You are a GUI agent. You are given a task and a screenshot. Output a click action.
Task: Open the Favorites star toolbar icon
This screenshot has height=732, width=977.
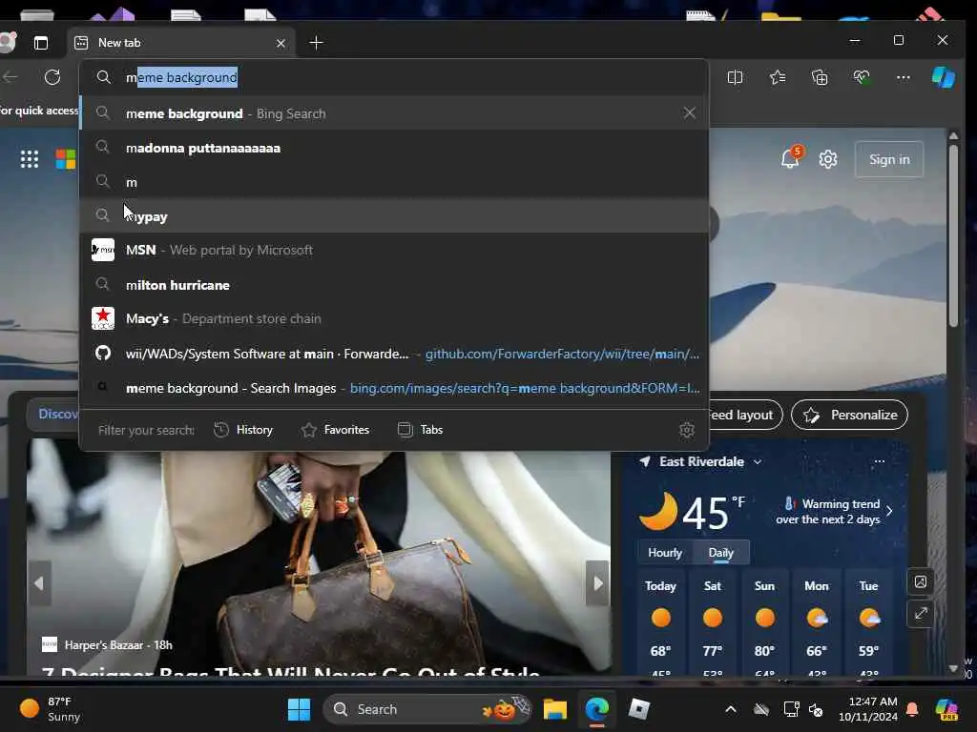(777, 77)
